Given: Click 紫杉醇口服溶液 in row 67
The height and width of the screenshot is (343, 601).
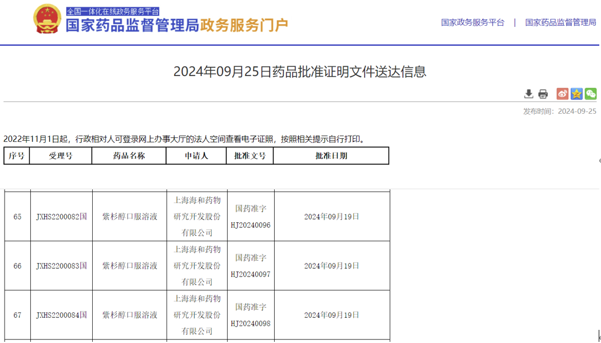Looking at the screenshot, I should [129, 315].
